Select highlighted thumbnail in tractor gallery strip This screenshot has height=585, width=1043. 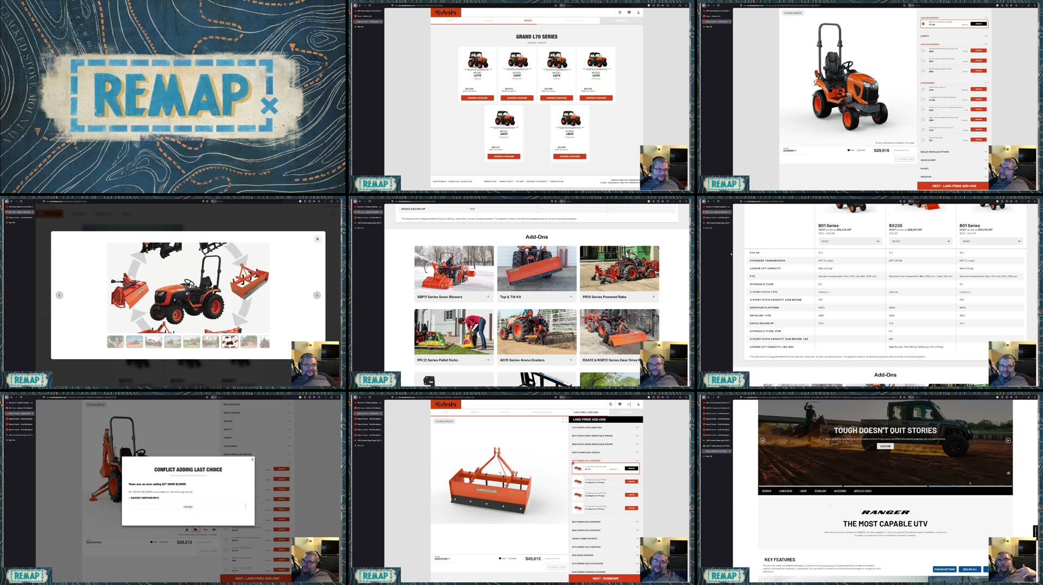click(x=229, y=342)
